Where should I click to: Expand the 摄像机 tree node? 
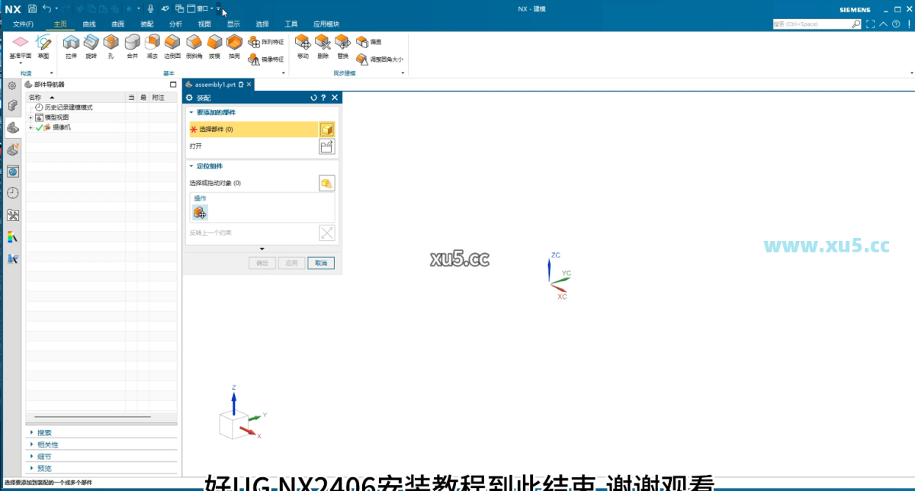click(x=30, y=127)
